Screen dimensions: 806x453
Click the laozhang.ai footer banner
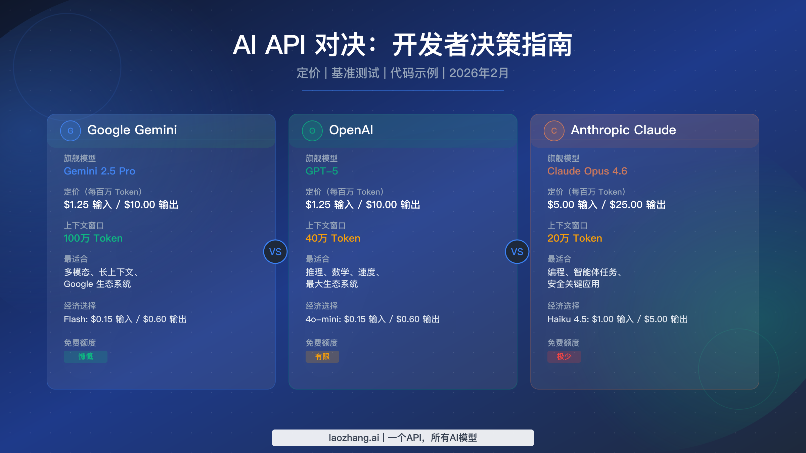tap(403, 438)
